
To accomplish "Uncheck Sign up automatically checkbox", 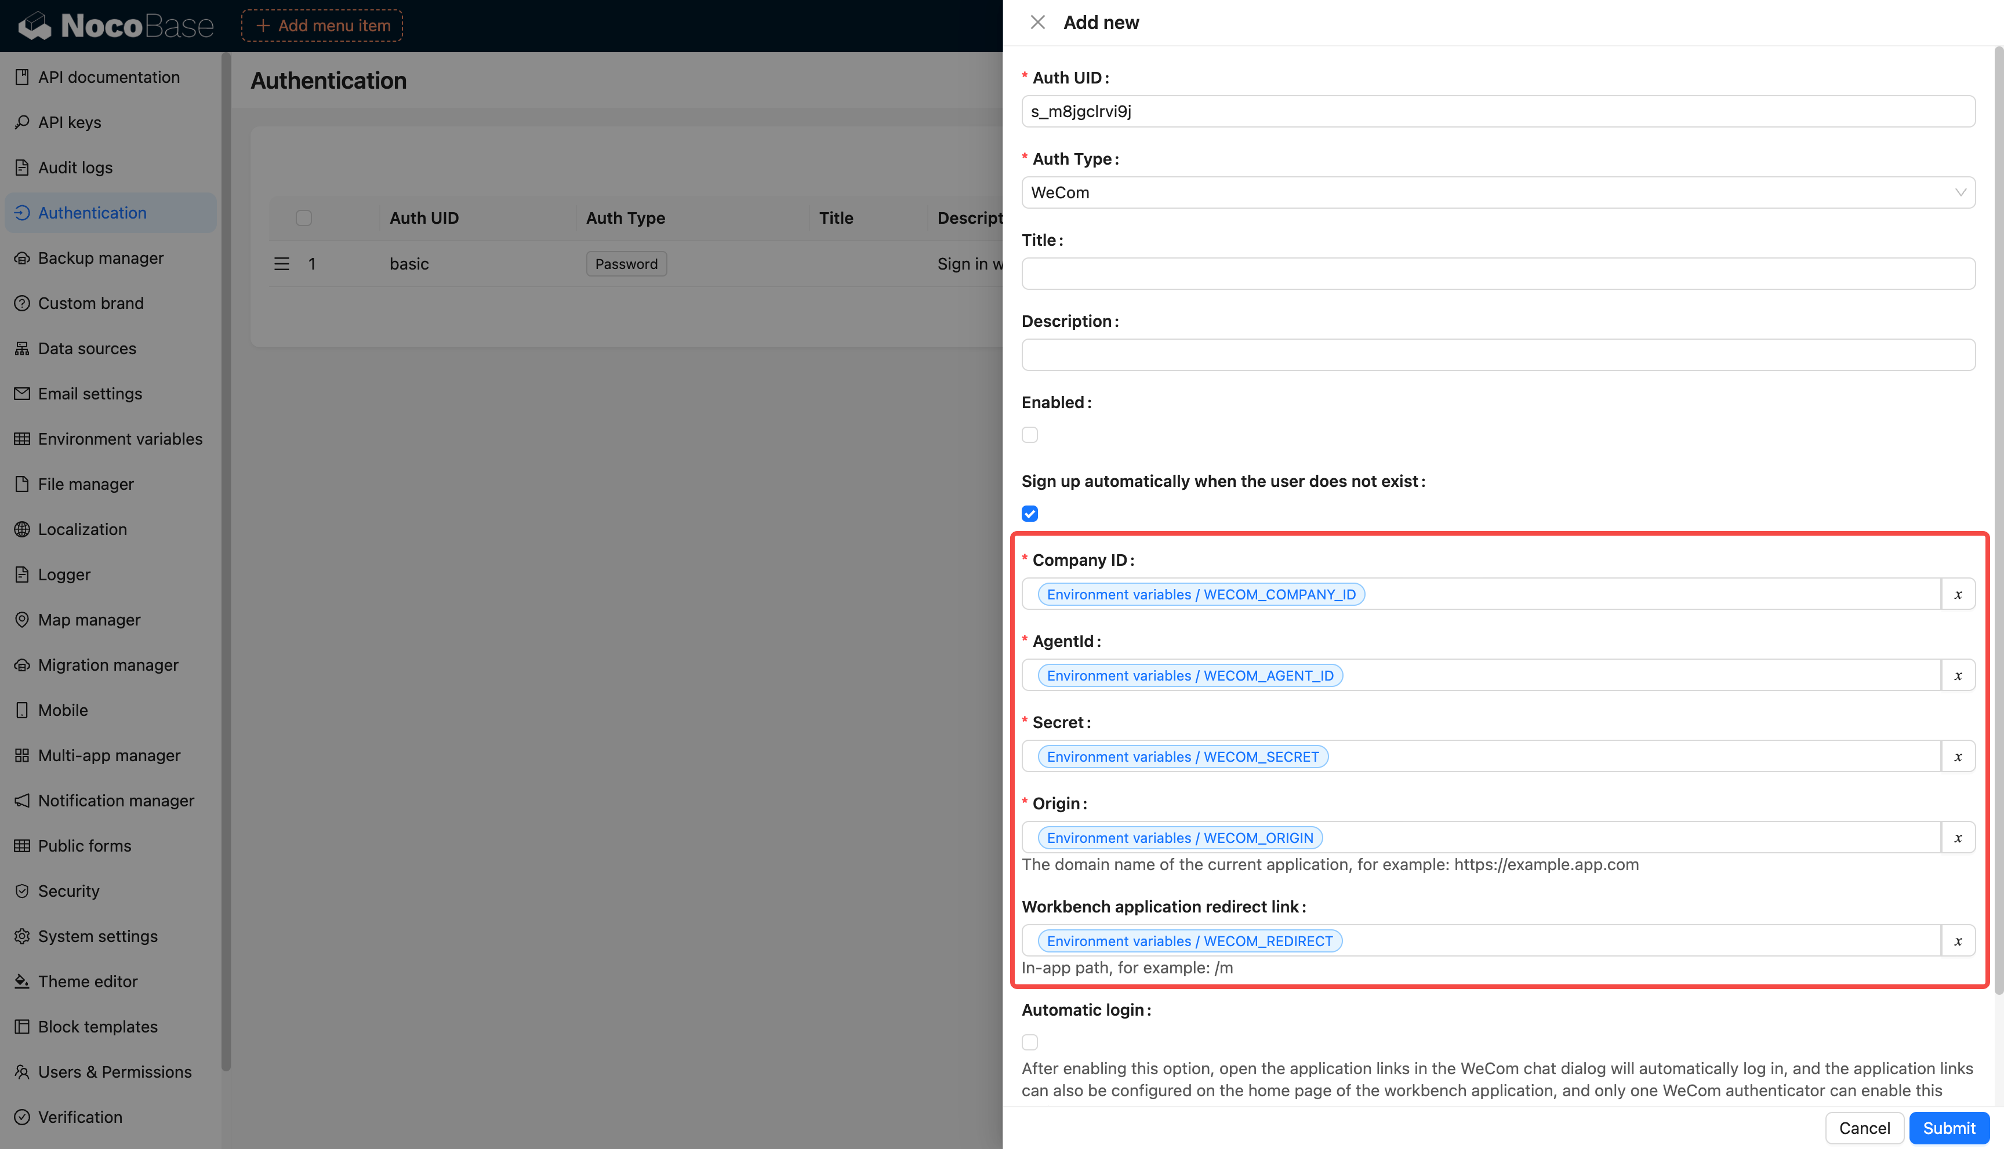I will [1030, 514].
